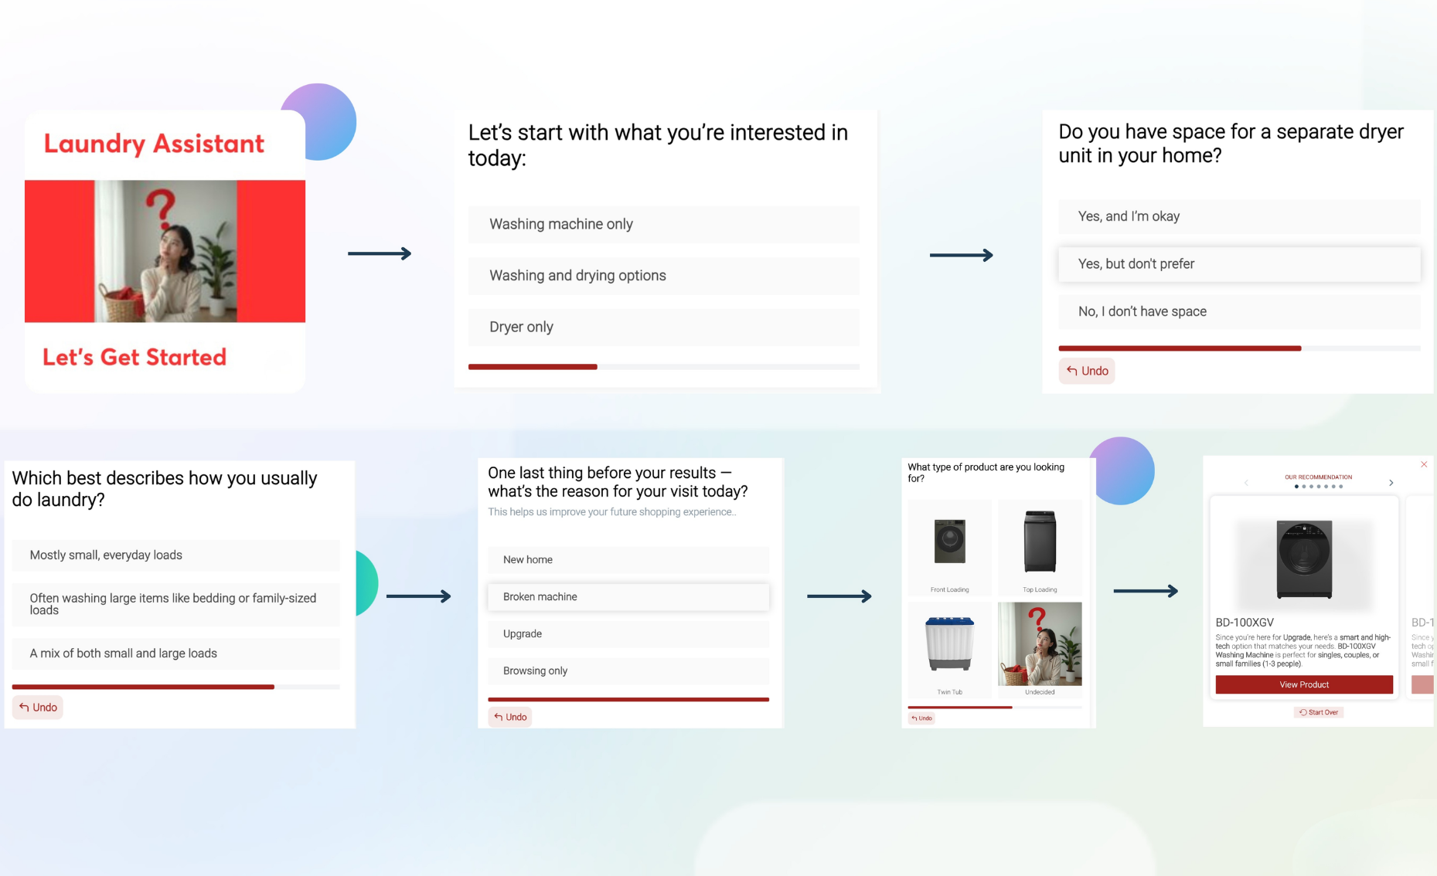This screenshot has height=876, width=1437.
Task: Click small Undo in product type panel
Action: tap(921, 718)
